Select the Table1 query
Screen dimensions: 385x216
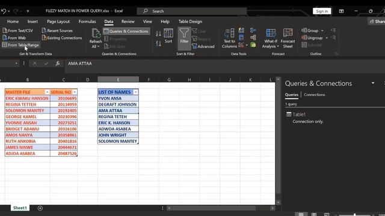(x=299, y=115)
